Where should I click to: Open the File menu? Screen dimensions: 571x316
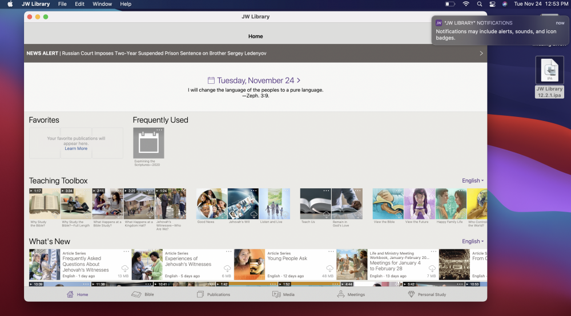point(62,4)
